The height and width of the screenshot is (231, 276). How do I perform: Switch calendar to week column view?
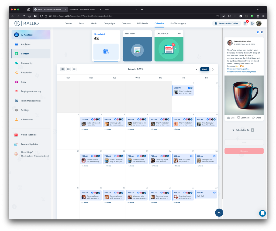pyautogui.click(x=68, y=69)
